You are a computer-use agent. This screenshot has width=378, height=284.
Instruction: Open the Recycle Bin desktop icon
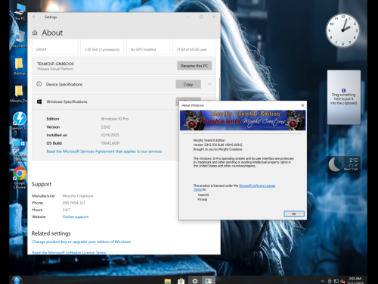point(19,39)
